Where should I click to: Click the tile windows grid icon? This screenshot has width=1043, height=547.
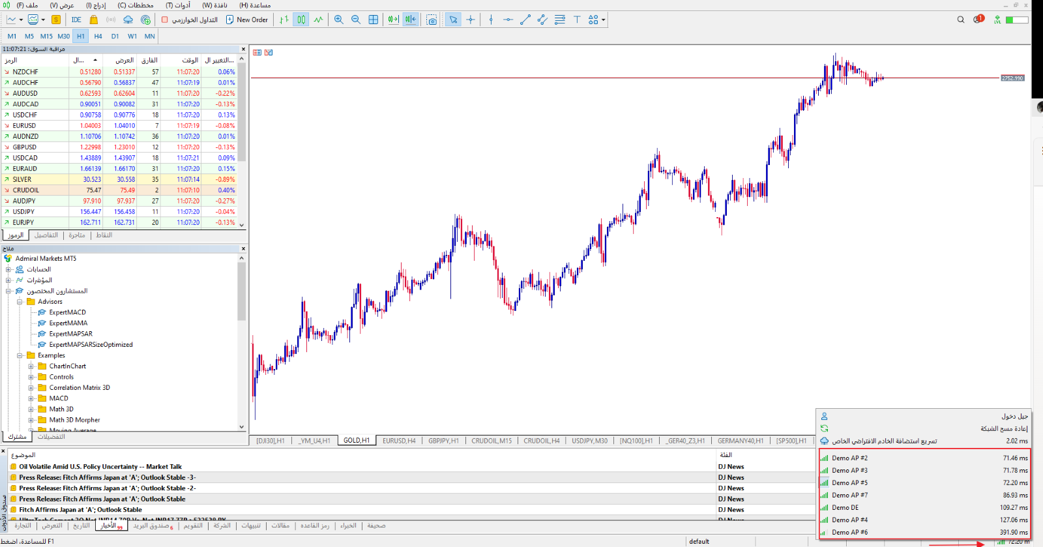(373, 20)
